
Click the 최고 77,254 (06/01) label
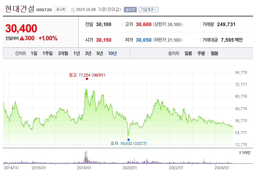coord(87,75)
